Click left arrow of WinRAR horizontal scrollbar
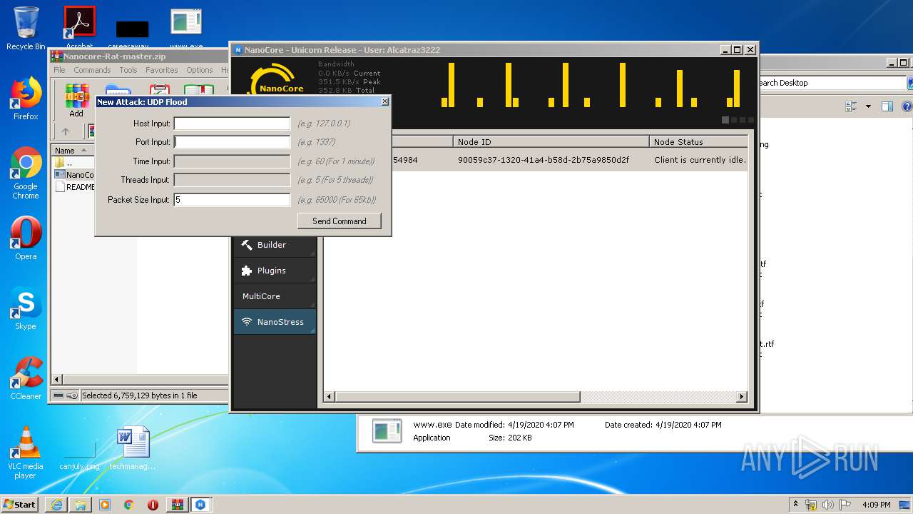 tap(58, 379)
